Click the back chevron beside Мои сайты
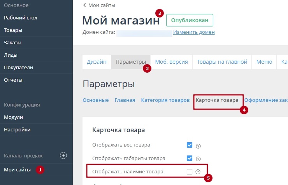The height and width of the screenshot is (185, 288). (x=84, y=5)
